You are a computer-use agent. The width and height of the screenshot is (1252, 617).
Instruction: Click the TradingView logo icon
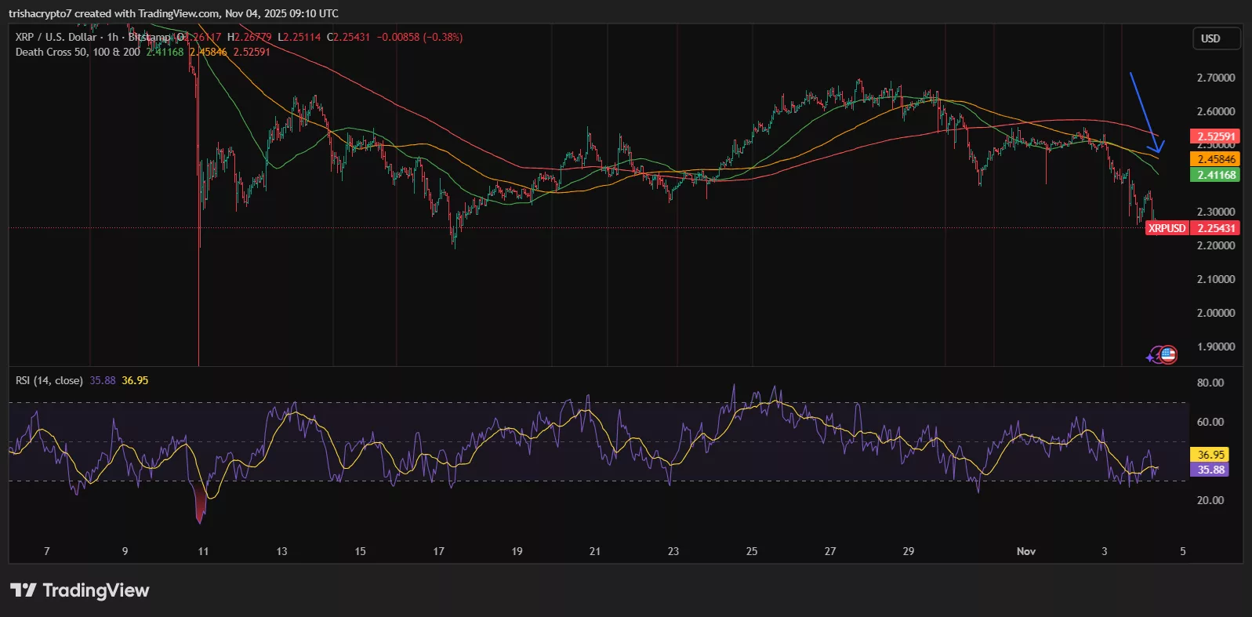click(23, 590)
